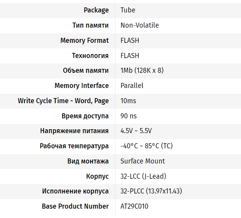The width and height of the screenshot is (241, 218).
Task: Select the 4.5V ~ 5.5V voltage value
Action: [136, 131]
